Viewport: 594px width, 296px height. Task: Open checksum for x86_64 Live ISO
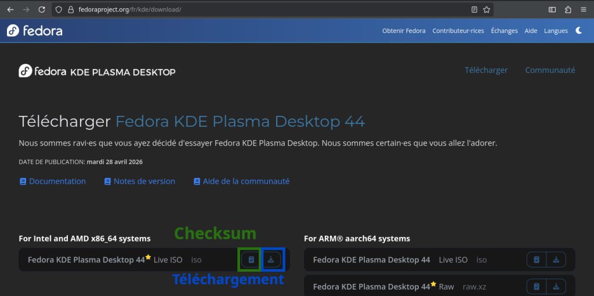coord(251,260)
